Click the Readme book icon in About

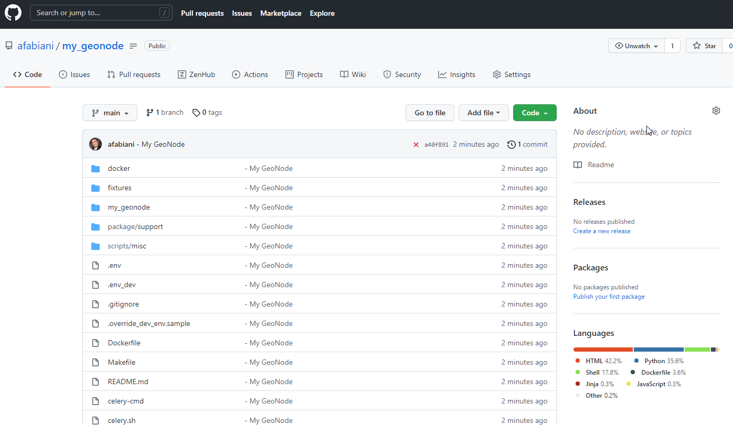click(x=578, y=165)
